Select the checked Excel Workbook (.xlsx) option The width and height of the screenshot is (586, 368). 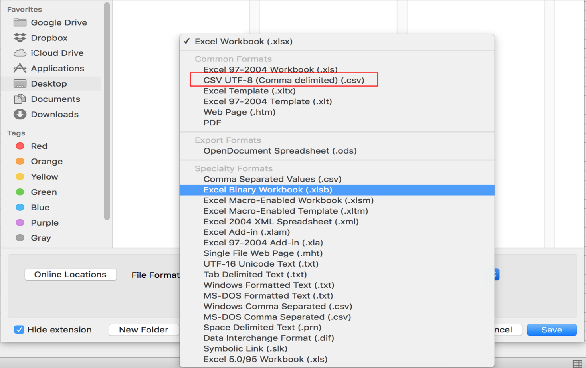(244, 42)
